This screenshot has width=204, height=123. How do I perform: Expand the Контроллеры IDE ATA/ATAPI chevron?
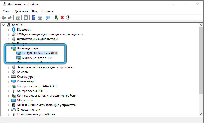tap(8, 86)
